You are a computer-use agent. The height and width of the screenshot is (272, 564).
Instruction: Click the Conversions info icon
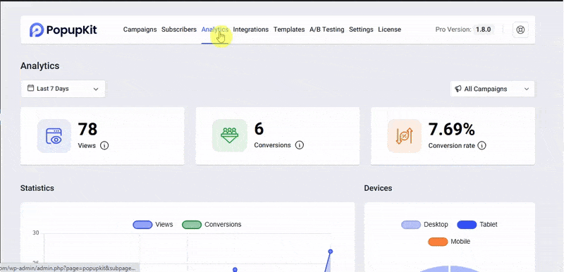point(299,145)
